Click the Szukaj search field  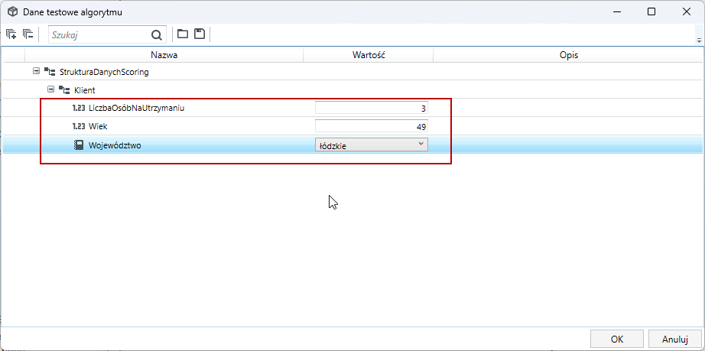point(100,34)
